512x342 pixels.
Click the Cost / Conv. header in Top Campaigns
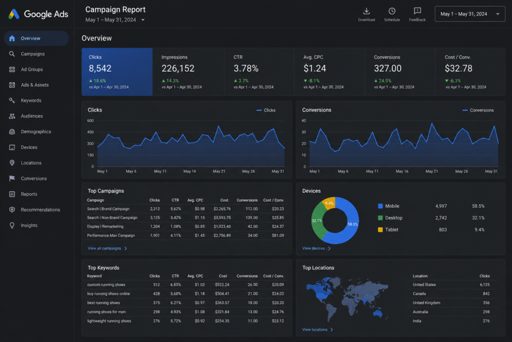(273, 200)
